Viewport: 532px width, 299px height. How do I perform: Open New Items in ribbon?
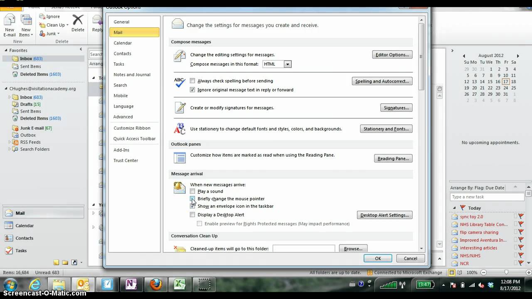click(x=26, y=26)
